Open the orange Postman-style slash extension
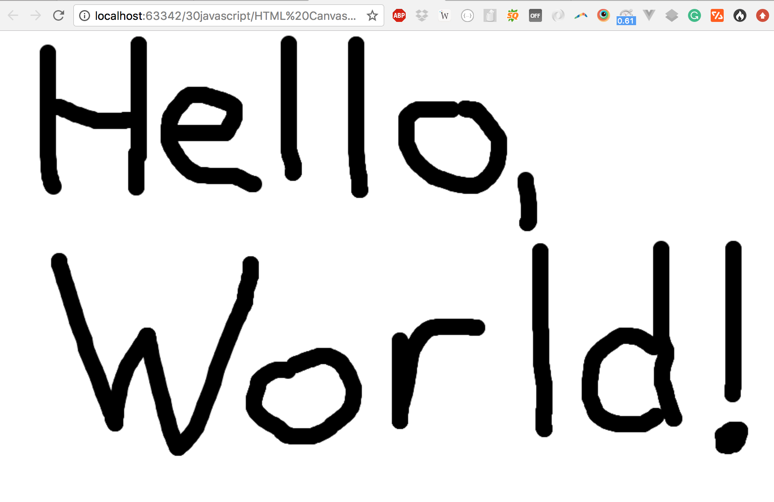This screenshot has height=502, width=774. [x=717, y=16]
